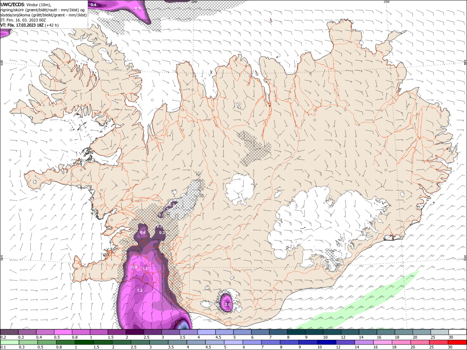This screenshot has width=467, height=350.
Task: Click the 'VT: Fös. 17.03.2023 18Z' valid time line
Action: [x=29, y=26]
